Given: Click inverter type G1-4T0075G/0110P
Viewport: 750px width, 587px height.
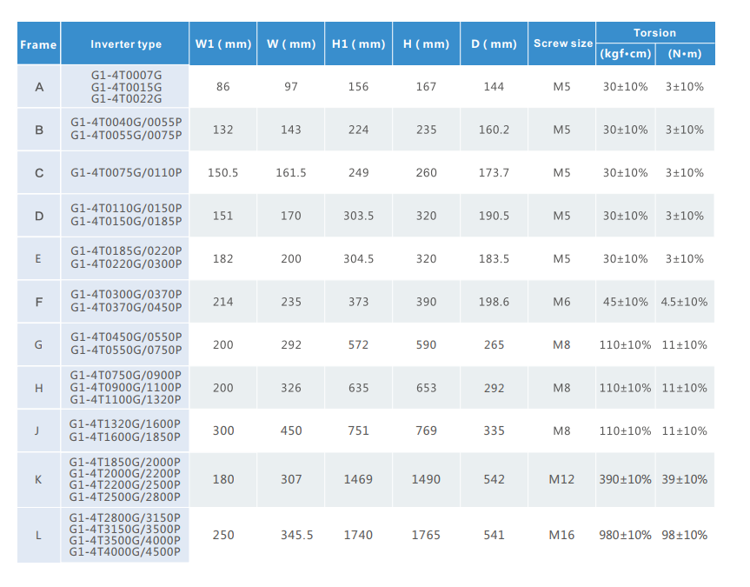Looking at the screenshot, I should point(126,173).
